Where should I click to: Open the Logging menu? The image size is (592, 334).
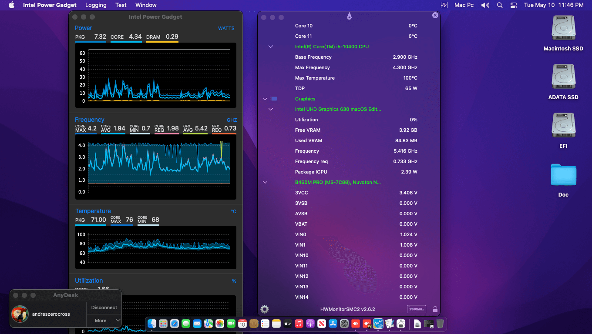[96, 5]
